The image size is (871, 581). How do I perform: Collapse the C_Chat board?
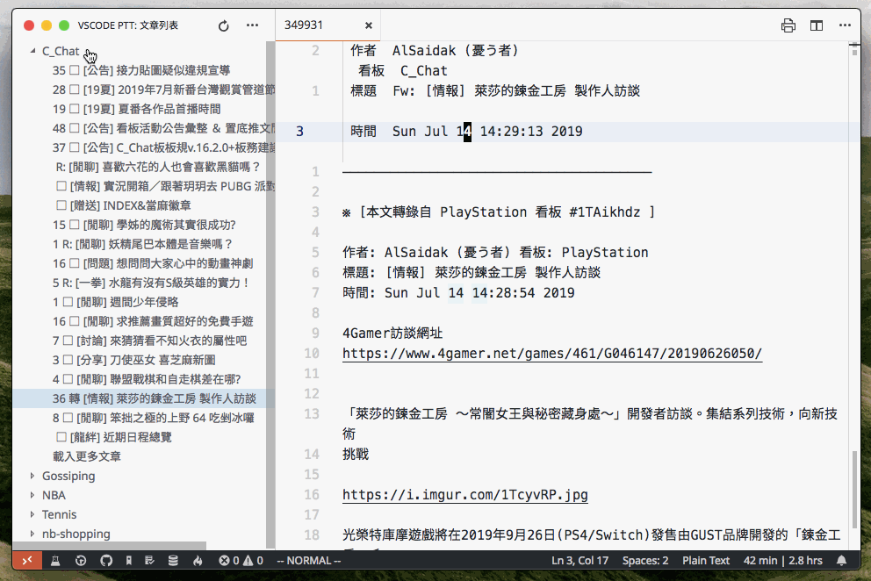click(x=32, y=51)
